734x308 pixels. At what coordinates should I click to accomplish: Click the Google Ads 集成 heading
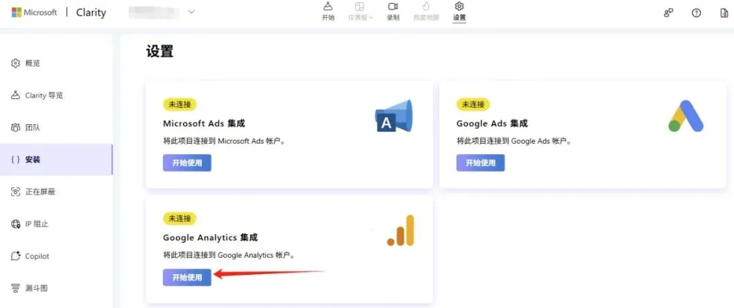coord(492,124)
